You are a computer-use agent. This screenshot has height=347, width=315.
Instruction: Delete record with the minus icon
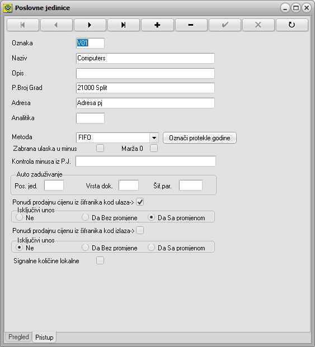pyautogui.click(x=191, y=25)
